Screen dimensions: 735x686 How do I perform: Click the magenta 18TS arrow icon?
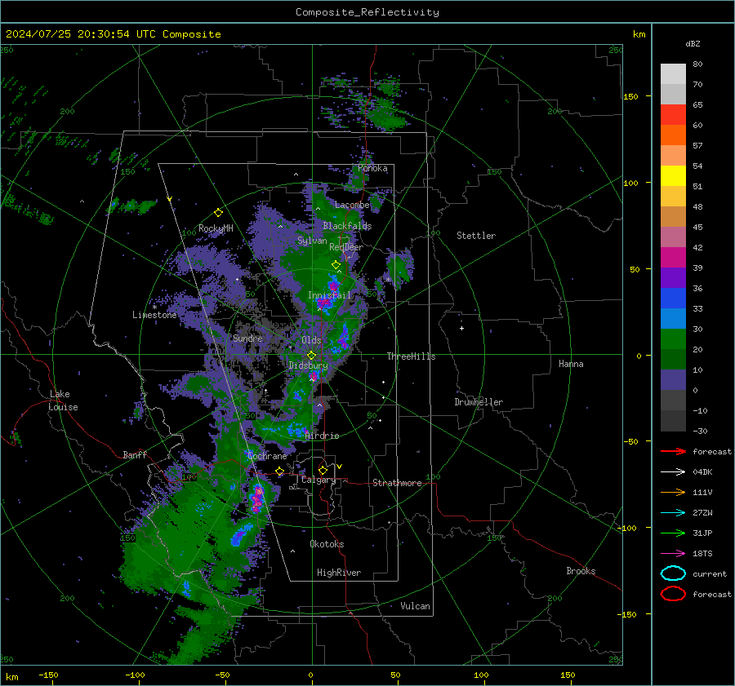[673, 554]
